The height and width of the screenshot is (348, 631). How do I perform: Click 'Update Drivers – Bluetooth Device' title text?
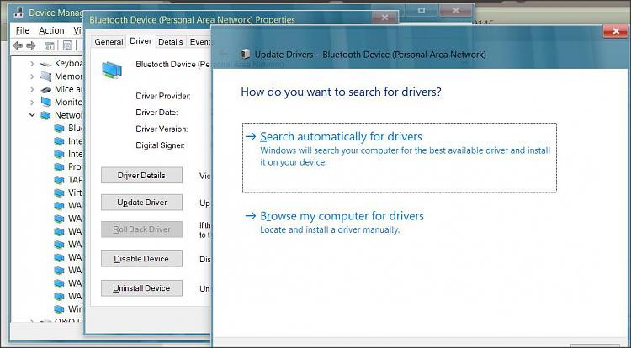point(370,55)
